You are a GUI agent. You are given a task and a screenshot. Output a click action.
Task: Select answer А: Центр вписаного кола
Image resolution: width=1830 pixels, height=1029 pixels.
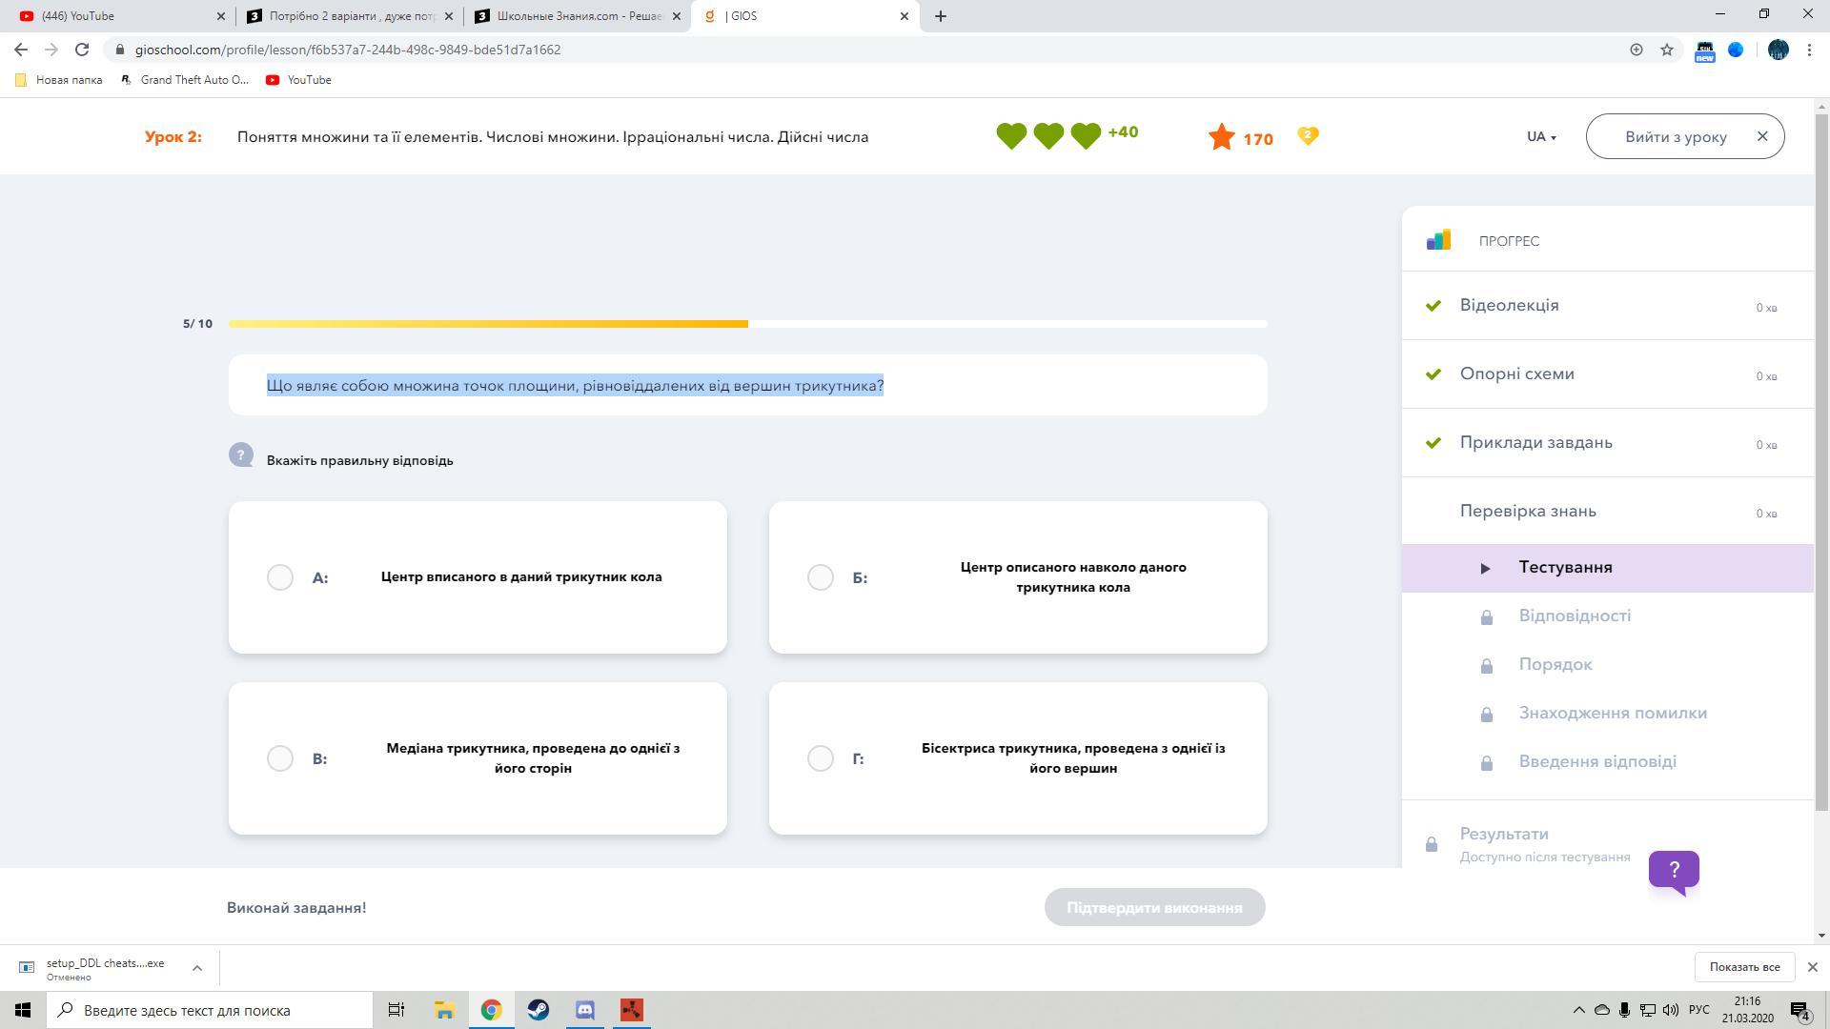280,577
